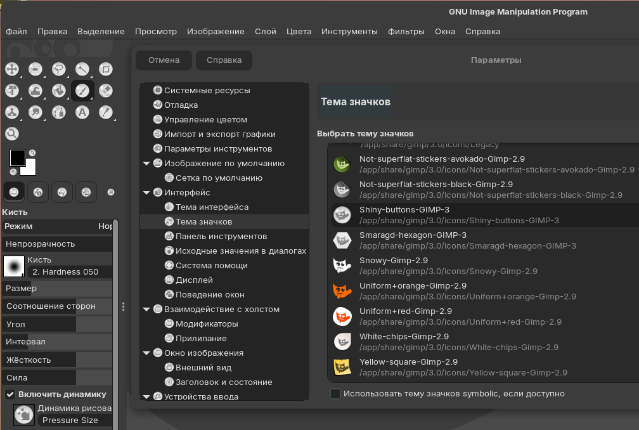This screenshot has width=639, height=430.
Task: Open the Режим blend mode dropdown
Action: click(57, 226)
